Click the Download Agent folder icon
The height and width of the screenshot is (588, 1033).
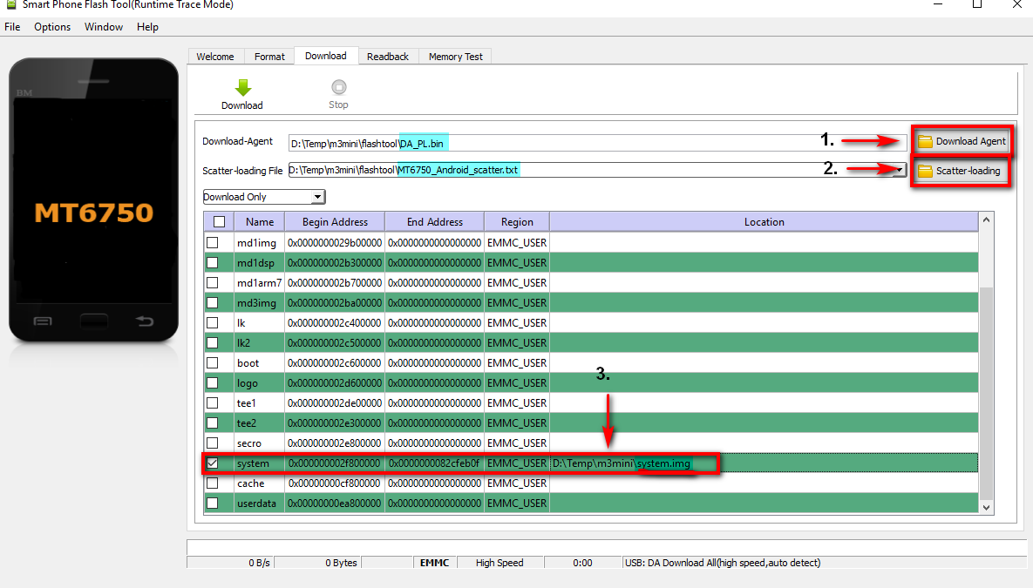click(x=925, y=141)
